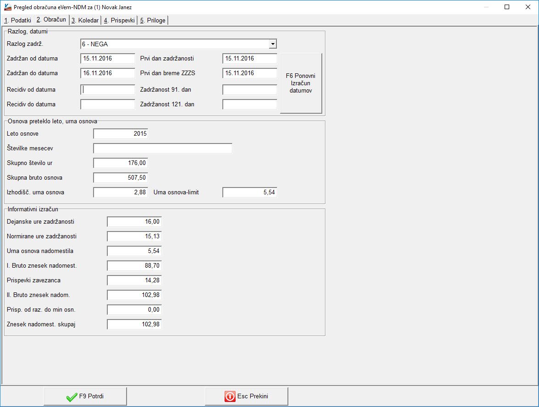Maximize the window

click(x=507, y=7)
